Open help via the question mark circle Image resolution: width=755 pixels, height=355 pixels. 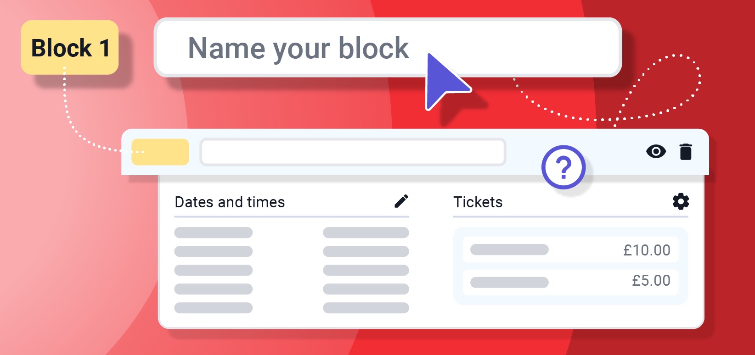point(563,167)
